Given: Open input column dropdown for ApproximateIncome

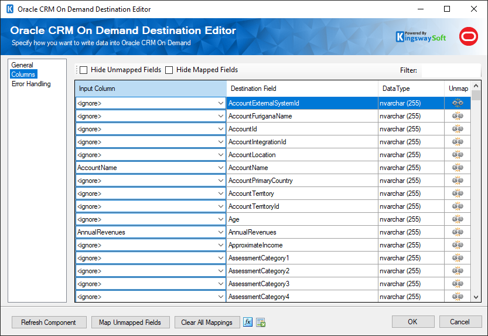Looking at the screenshot, I should click(221, 245).
